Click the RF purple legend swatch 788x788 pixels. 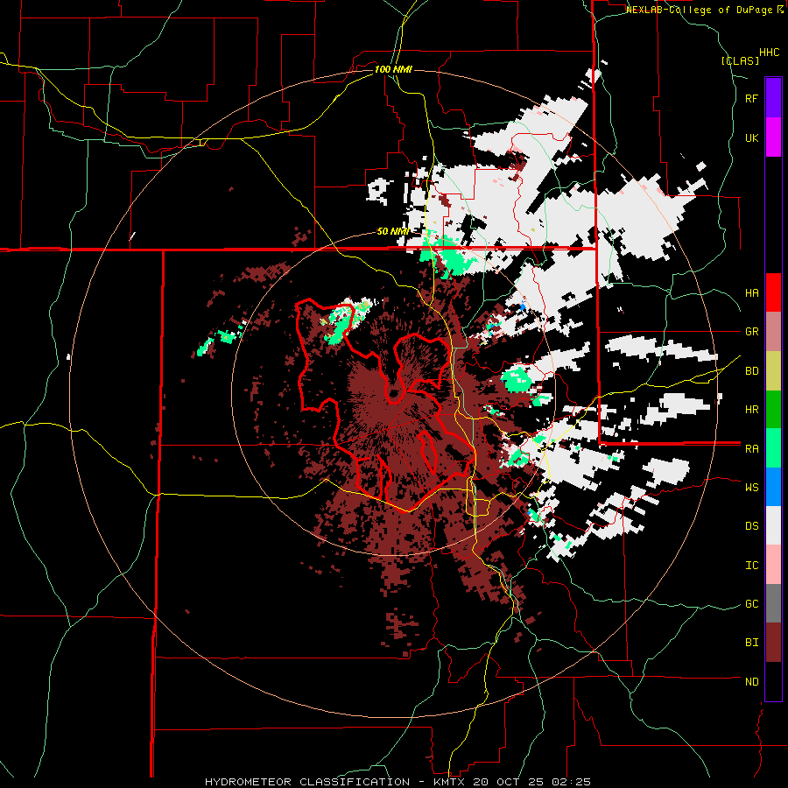(x=773, y=97)
